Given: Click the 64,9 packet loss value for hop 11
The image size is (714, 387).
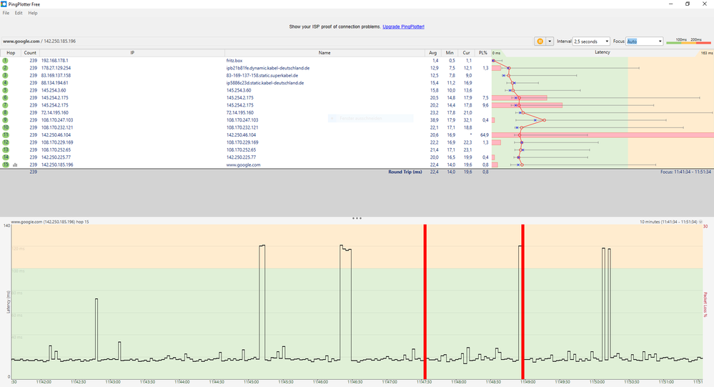Looking at the screenshot, I should pyautogui.click(x=485, y=135).
